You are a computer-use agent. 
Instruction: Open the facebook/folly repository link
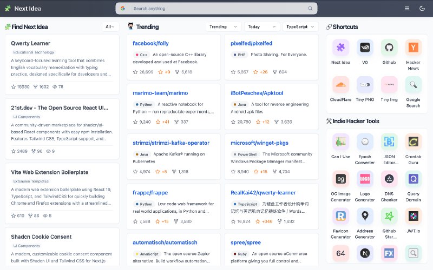[x=150, y=43]
